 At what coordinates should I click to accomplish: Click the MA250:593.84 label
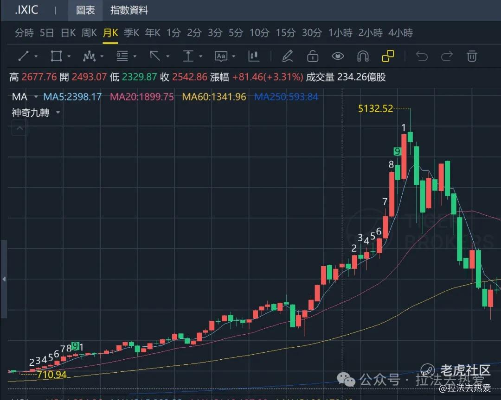pyautogui.click(x=286, y=97)
